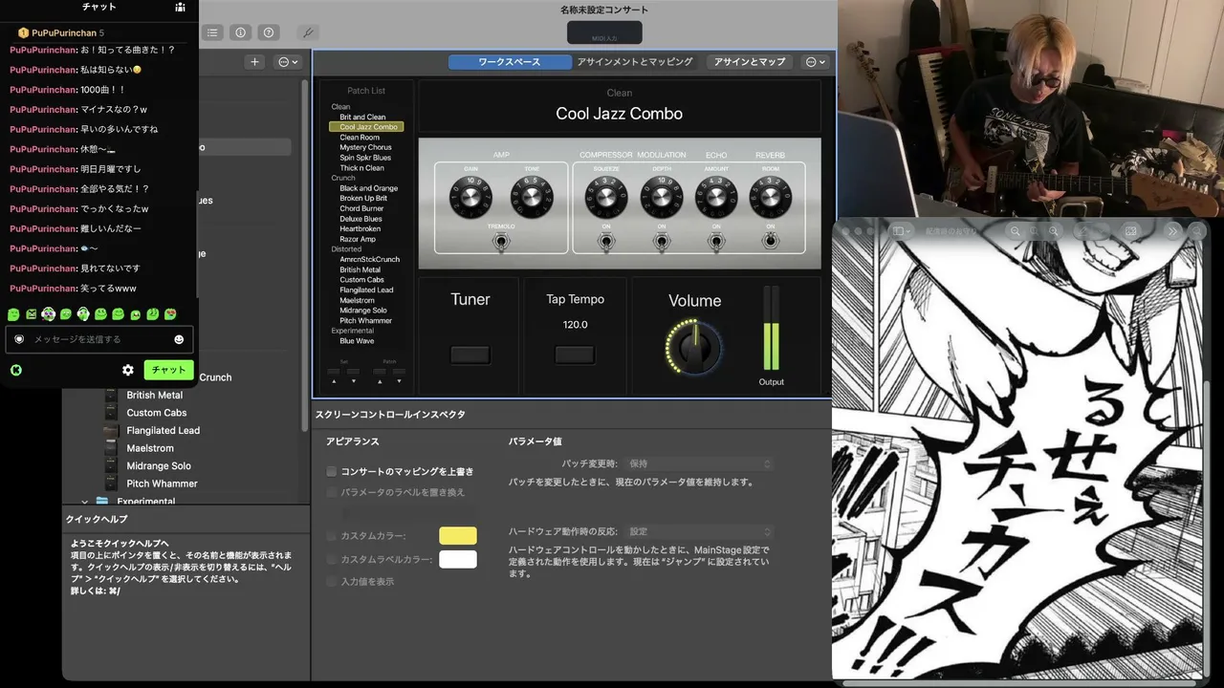1224x688 pixels.
Task: Insert the first green frog emote
Action: click(x=13, y=314)
